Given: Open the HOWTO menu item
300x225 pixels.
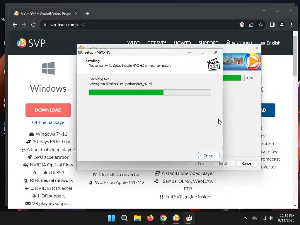Looking at the screenshot, I should coord(182,43).
